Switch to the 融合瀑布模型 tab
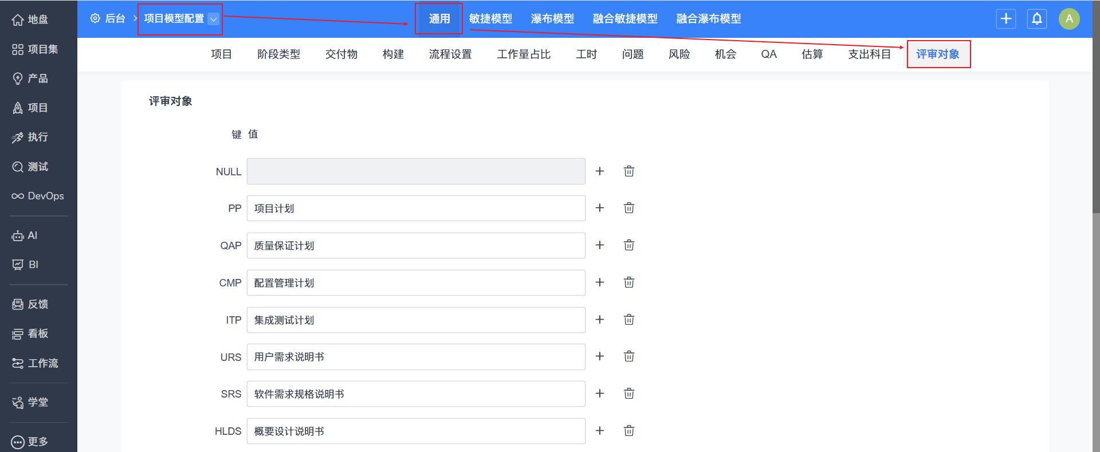 (x=709, y=19)
